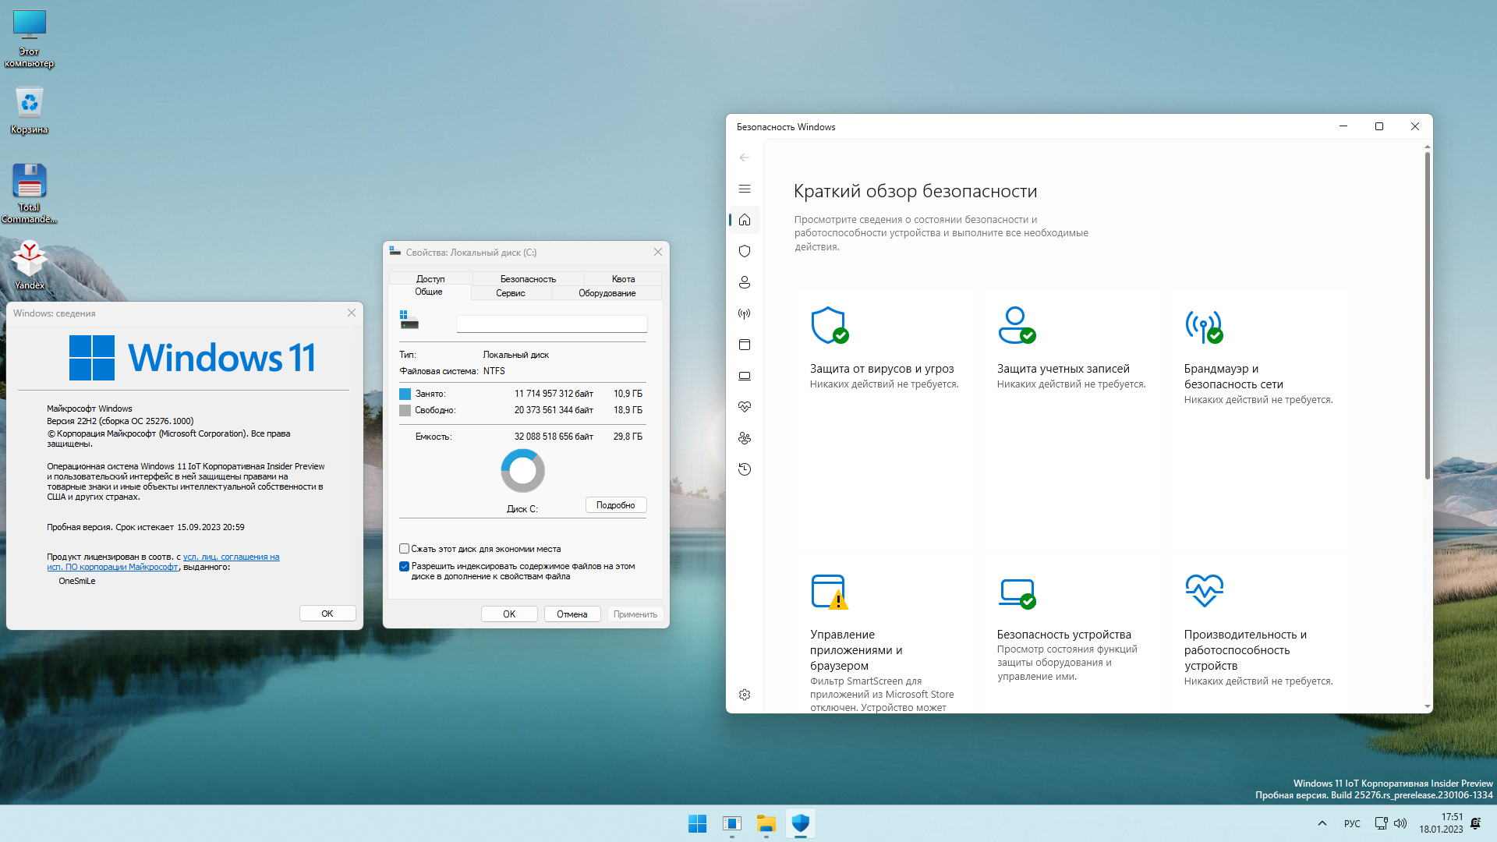Click Отмена in disk properties dialog
Screen dimensions: 1497x842
pos(572,614)
